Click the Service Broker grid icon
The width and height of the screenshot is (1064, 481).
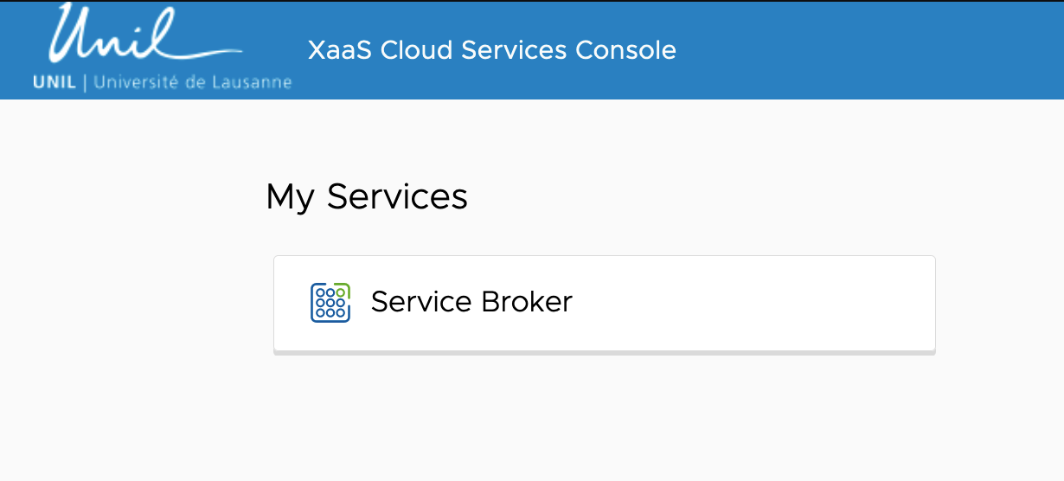[330, 303]
